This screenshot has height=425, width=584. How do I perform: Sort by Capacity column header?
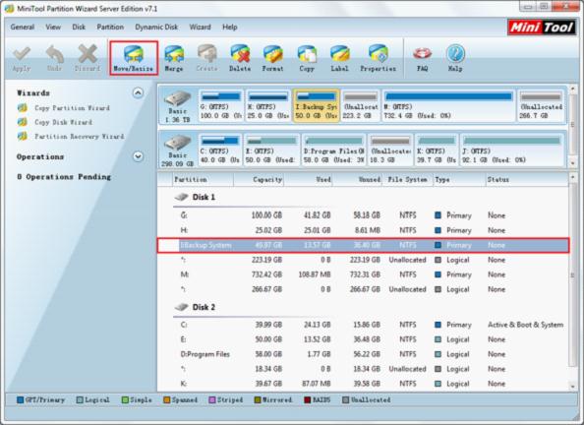[x=259, y=179]
